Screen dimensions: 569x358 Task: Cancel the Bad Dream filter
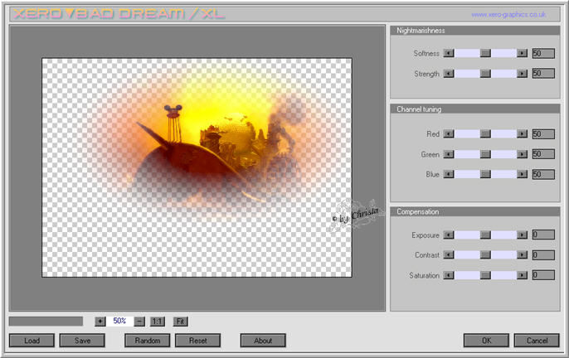(x=537, y=341)
